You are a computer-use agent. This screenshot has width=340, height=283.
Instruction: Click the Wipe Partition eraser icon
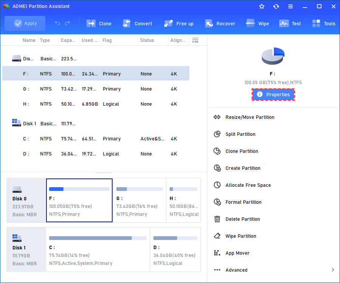pos(217,236)
